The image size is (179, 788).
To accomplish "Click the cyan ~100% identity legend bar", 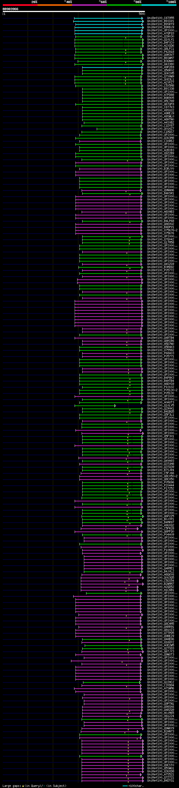I will coord(159,5).
